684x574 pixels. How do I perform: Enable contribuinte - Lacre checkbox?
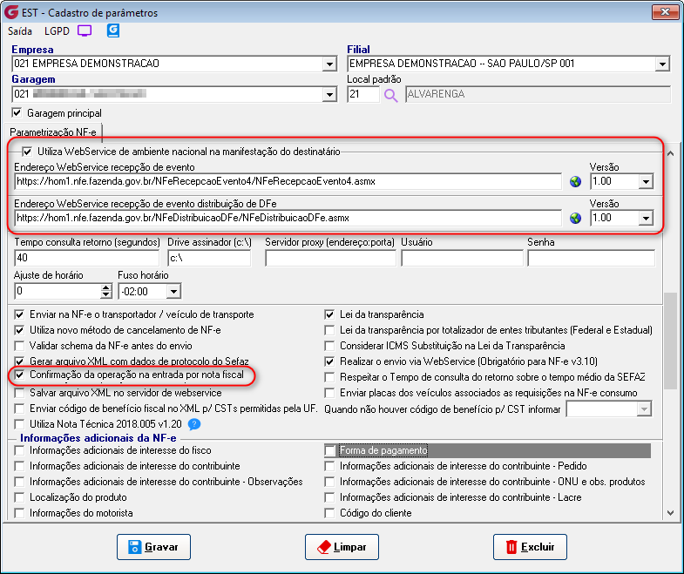pyautogui.click(x=329, y=497)
